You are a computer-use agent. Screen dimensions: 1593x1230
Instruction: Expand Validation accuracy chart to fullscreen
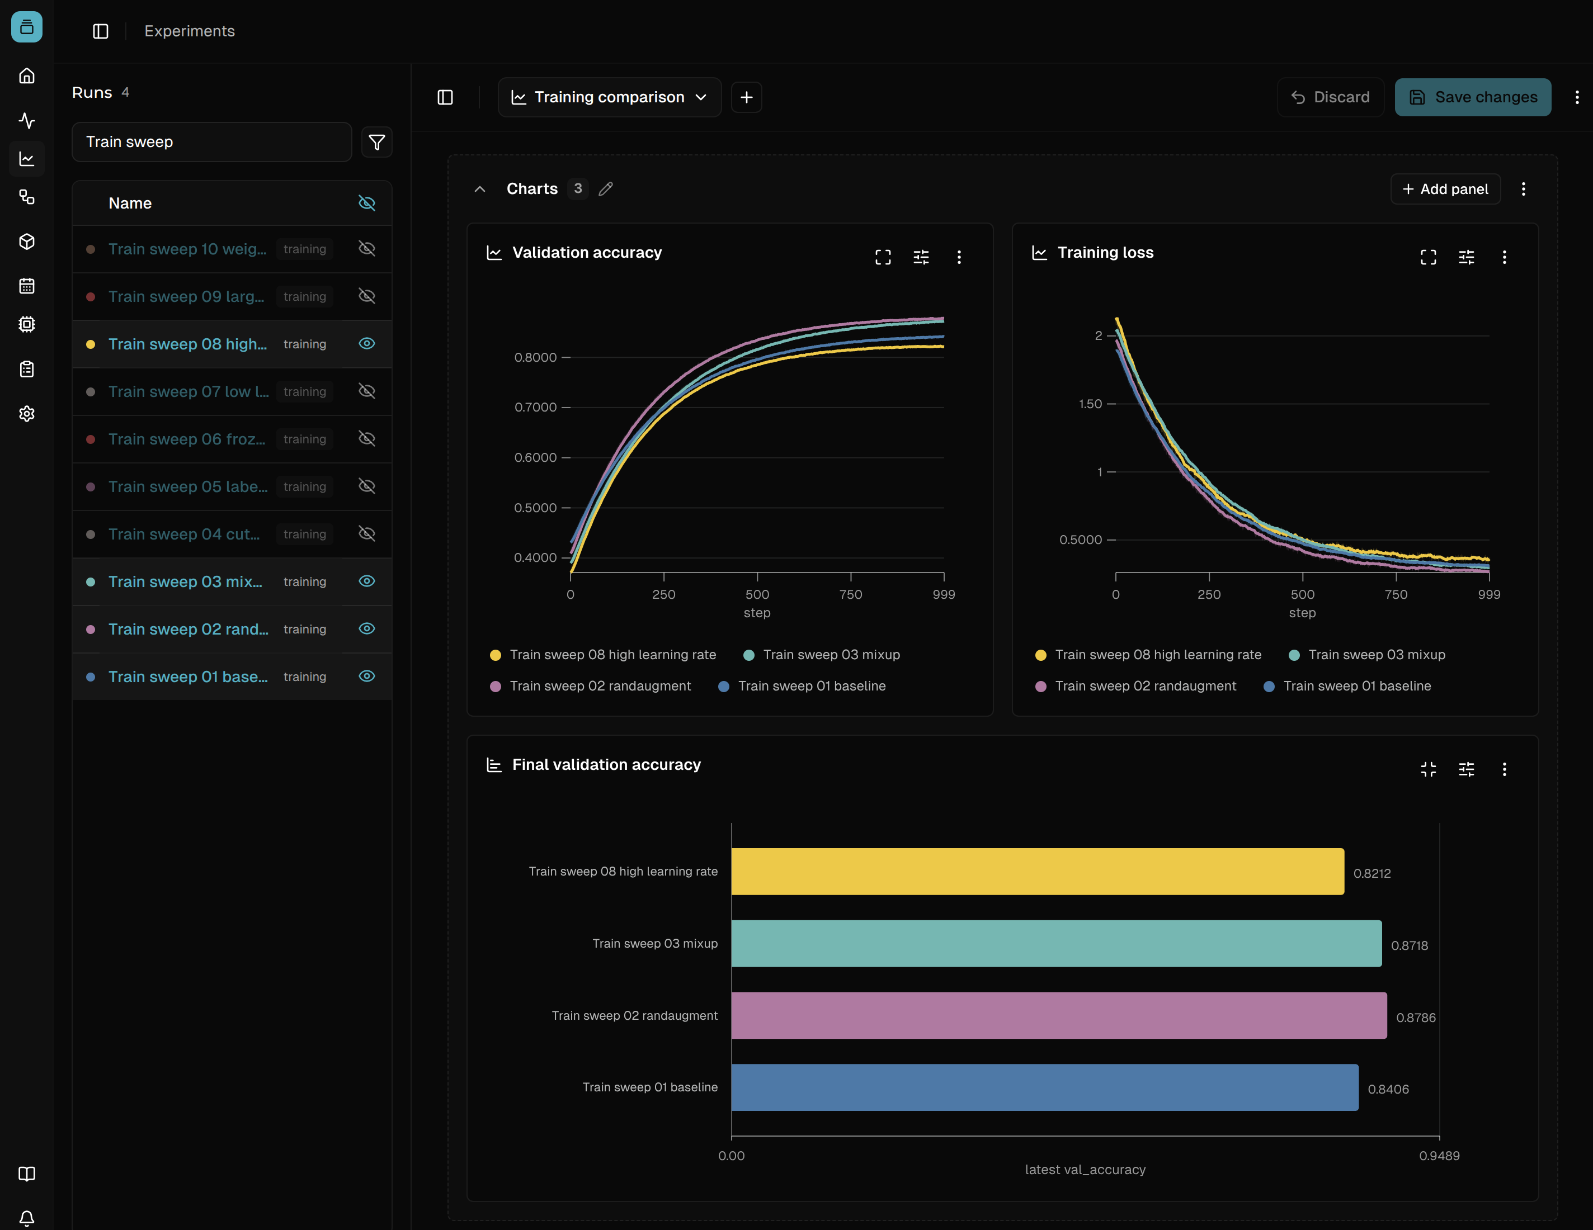pyautogui.click(x=883, y=257)
